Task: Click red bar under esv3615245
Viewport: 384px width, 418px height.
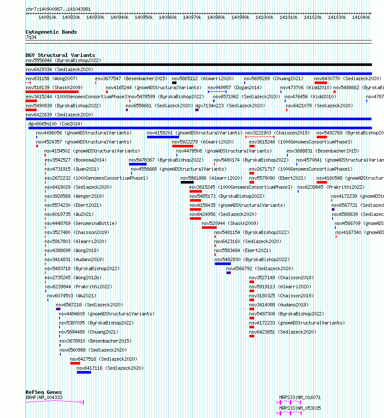Action: 195,191
